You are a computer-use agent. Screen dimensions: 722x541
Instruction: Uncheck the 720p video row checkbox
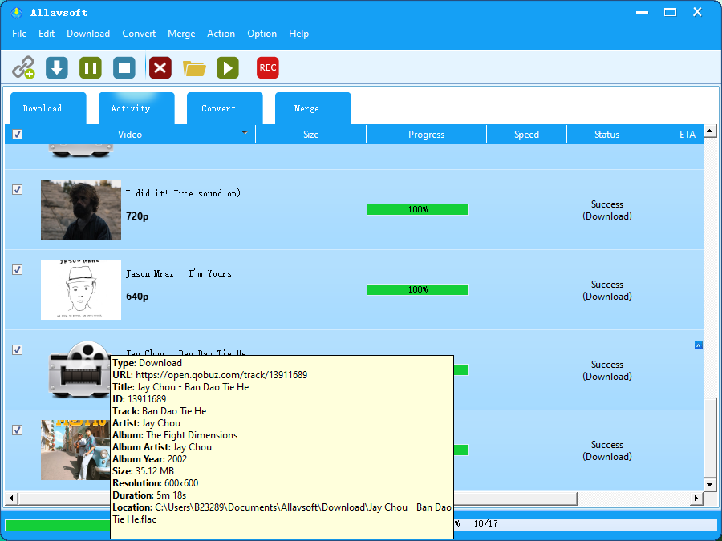[x=18, y=190]
